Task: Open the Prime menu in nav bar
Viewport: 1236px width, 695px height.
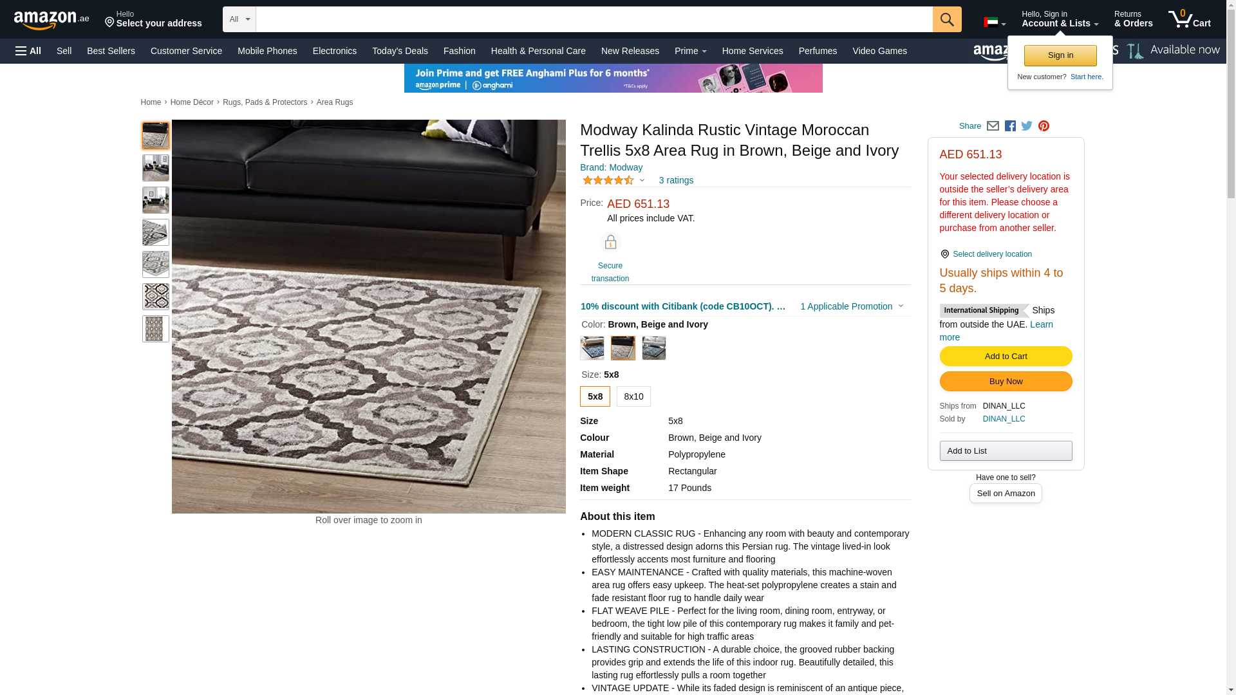Action: [691, 51]
